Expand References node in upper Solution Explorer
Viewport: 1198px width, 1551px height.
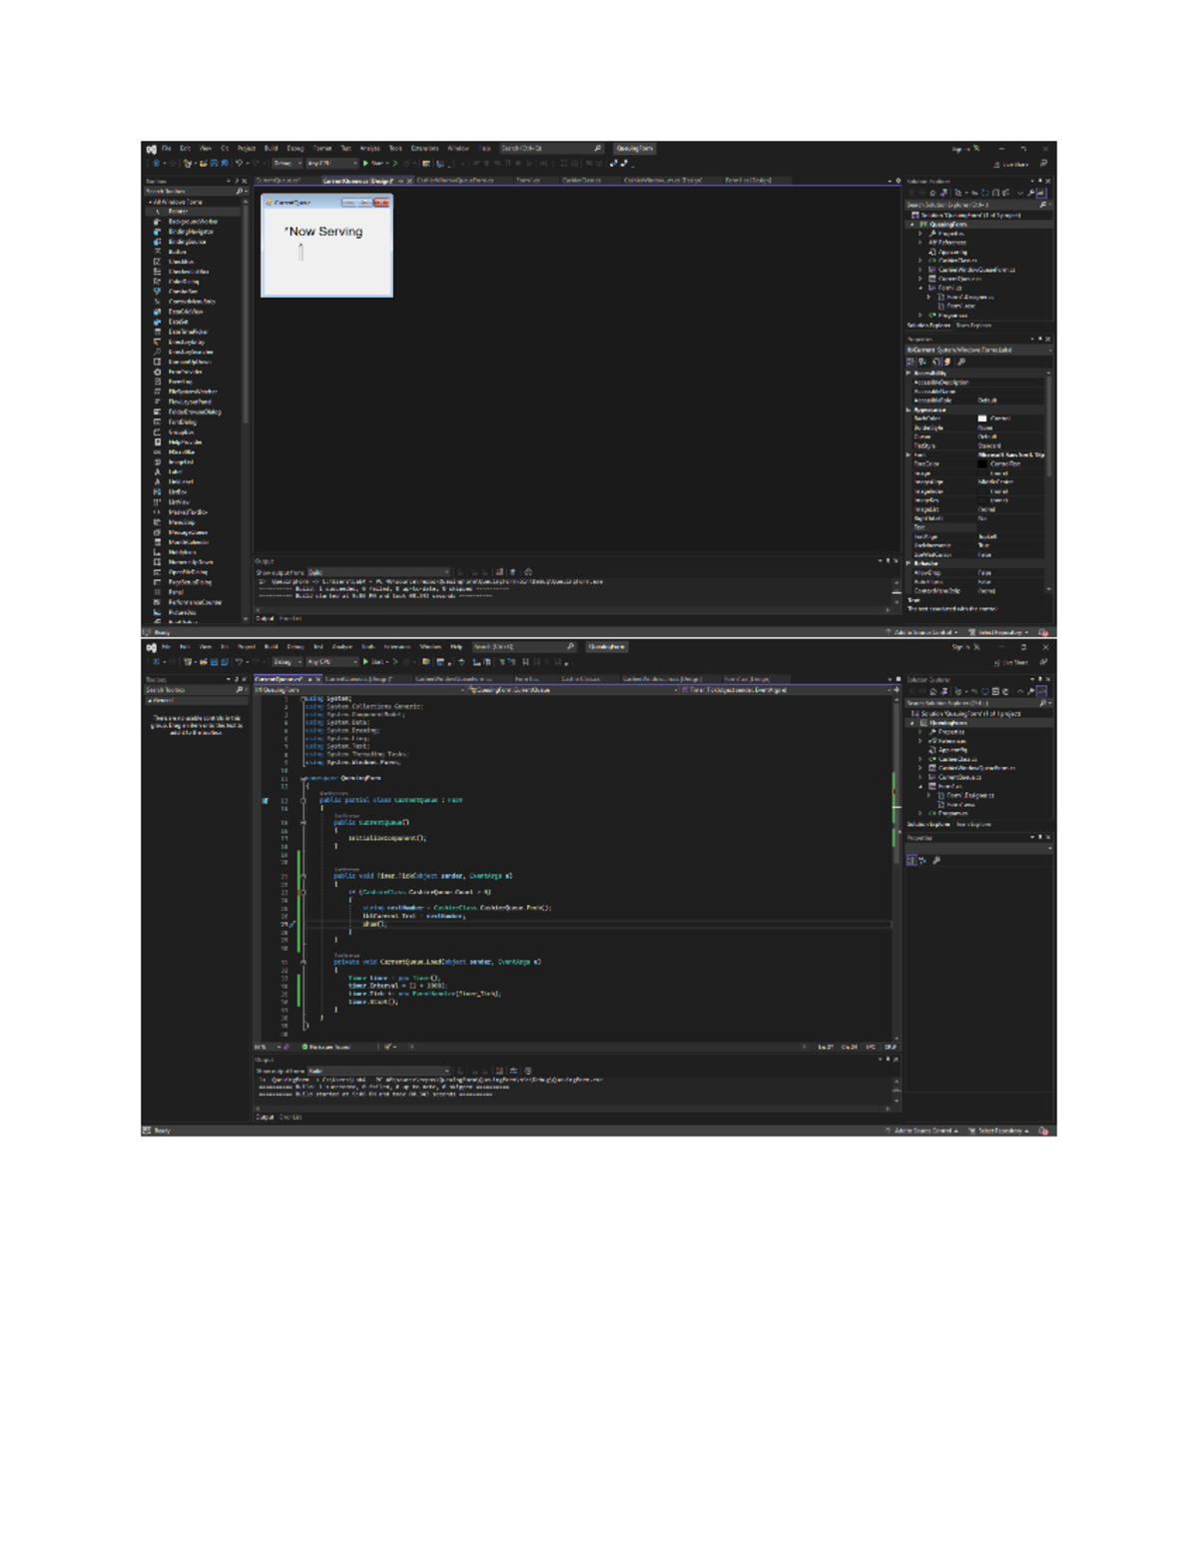[x=920, y=243]
